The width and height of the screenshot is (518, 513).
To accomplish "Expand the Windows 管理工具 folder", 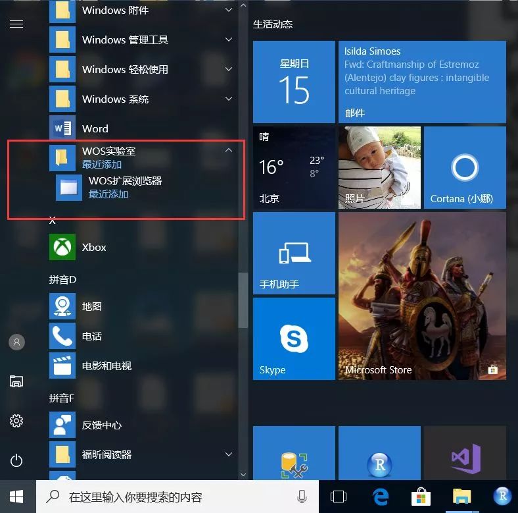I will pyautogui.click(x=228, y=40).
